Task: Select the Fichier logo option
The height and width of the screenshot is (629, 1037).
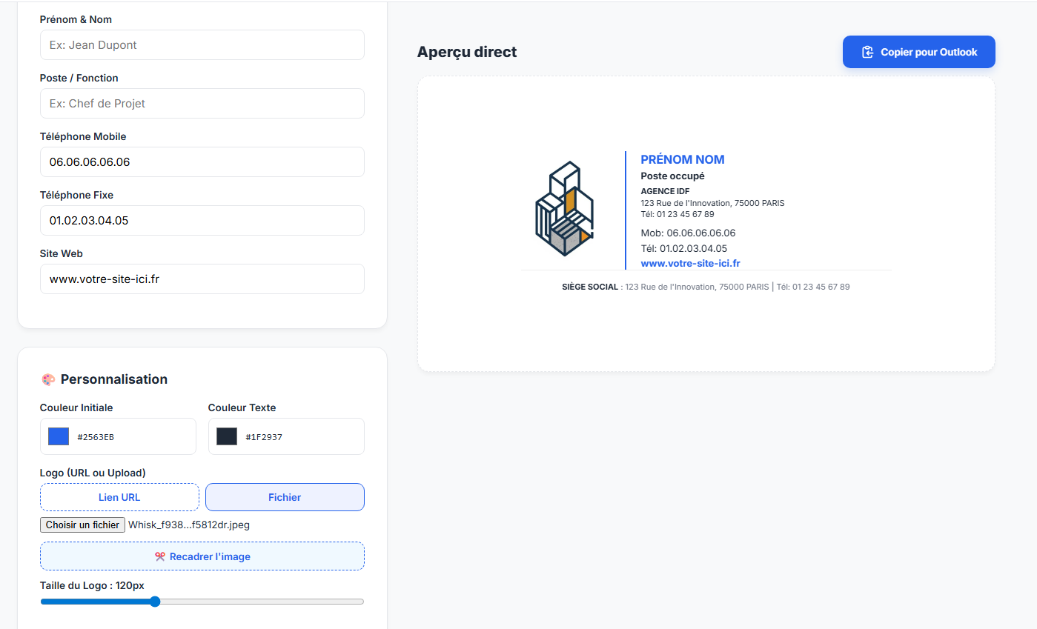Action: (x=285, y=497)
